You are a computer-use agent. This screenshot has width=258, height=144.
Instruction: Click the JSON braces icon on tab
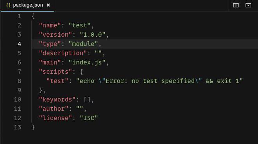[x=8, y=5]
